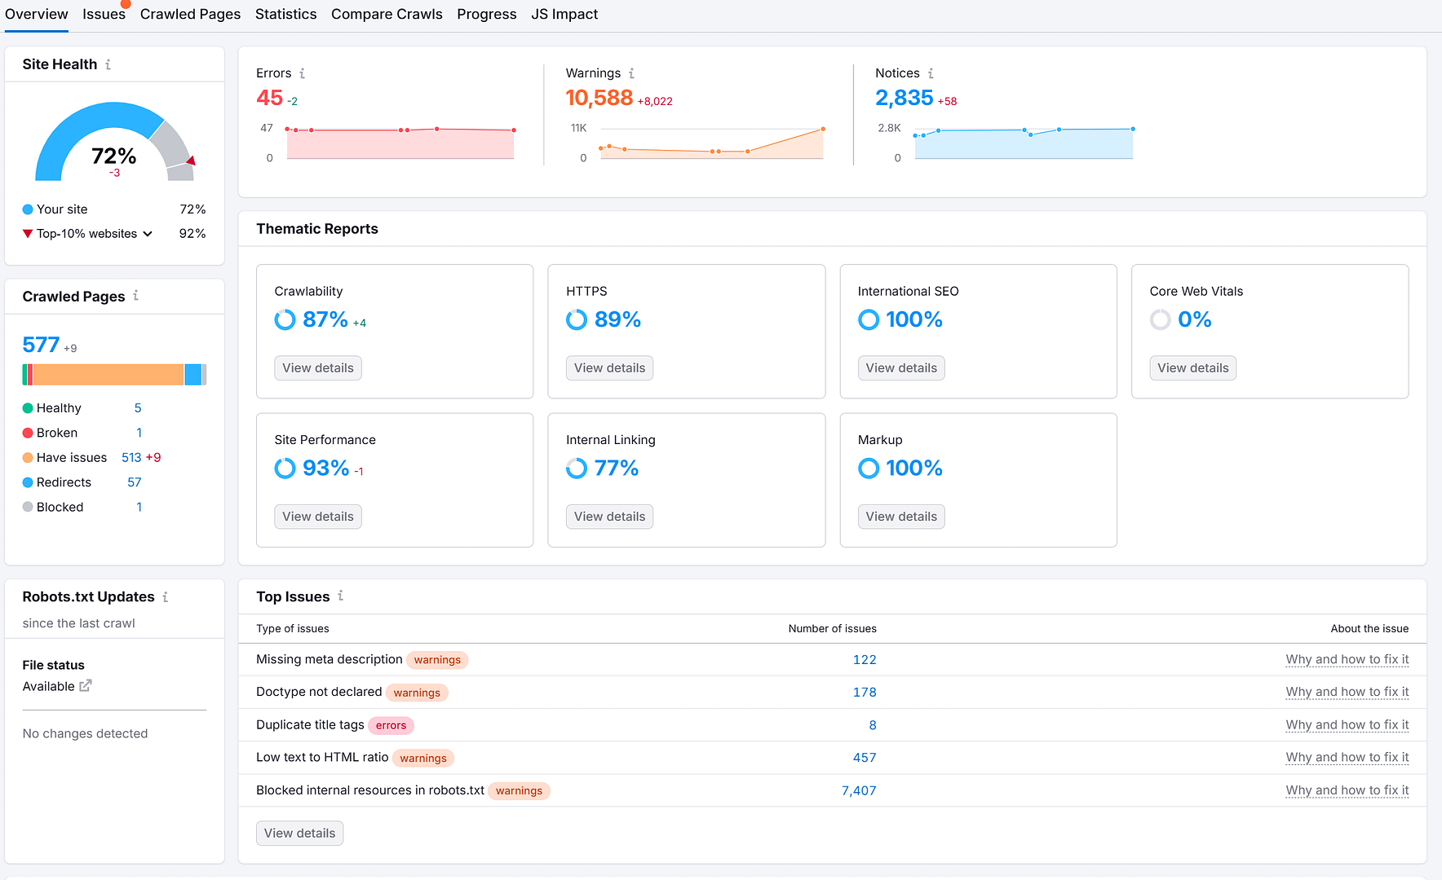Click the Redirects count of 57

click(135, 482)
